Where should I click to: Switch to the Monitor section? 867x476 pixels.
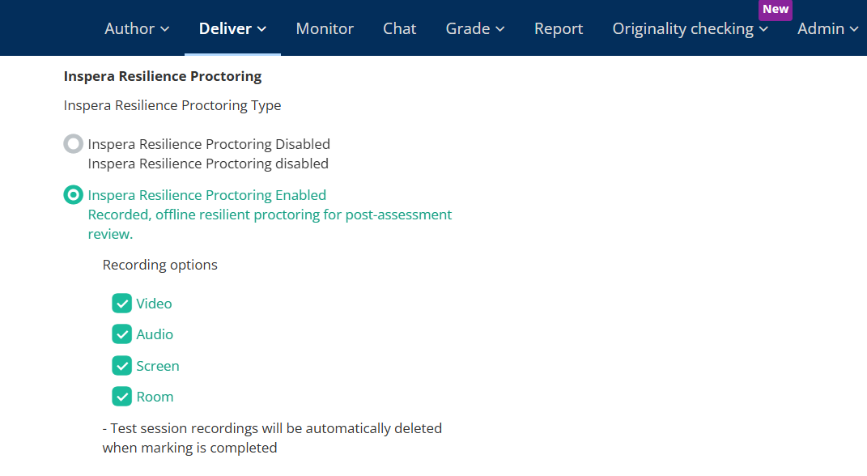point(325,28)
